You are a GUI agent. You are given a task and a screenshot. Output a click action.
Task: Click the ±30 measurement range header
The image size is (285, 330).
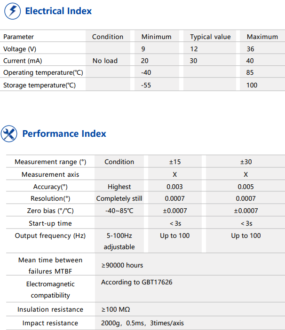pos(246,162)
